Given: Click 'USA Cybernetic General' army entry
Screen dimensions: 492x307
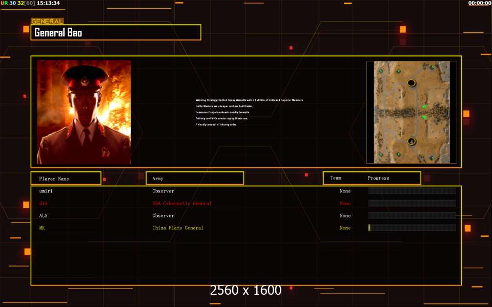Looking at the screenshot, I should point(181,203).
